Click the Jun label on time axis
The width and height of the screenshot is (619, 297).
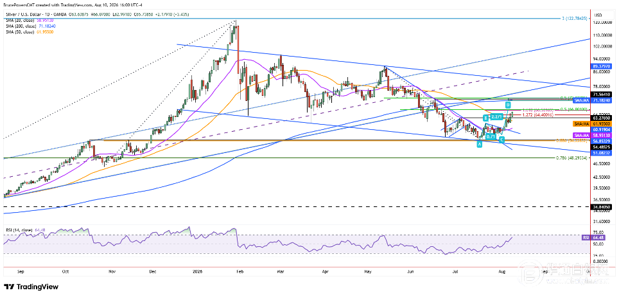(410, 272)
